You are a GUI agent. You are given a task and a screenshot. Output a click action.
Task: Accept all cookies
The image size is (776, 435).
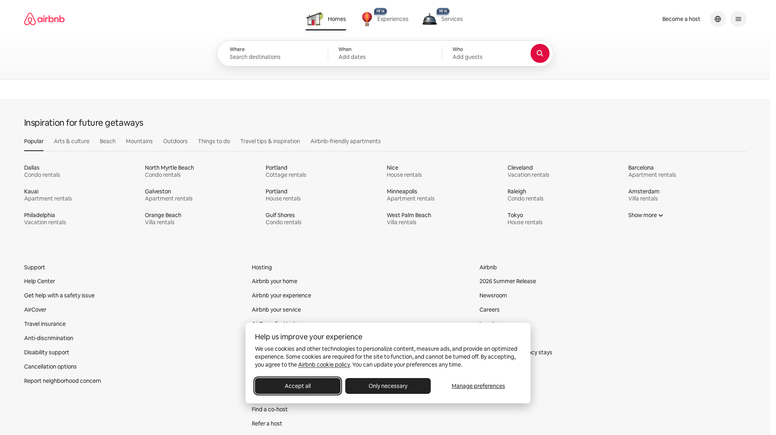(298, 386)
